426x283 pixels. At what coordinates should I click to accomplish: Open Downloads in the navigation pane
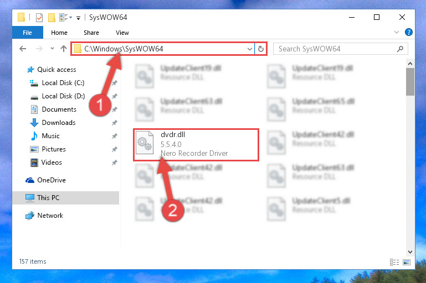coord(59,123)
